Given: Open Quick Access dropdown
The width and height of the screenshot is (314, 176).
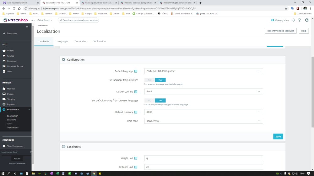Looking at the screenshot, I should (x=45, y=20).
